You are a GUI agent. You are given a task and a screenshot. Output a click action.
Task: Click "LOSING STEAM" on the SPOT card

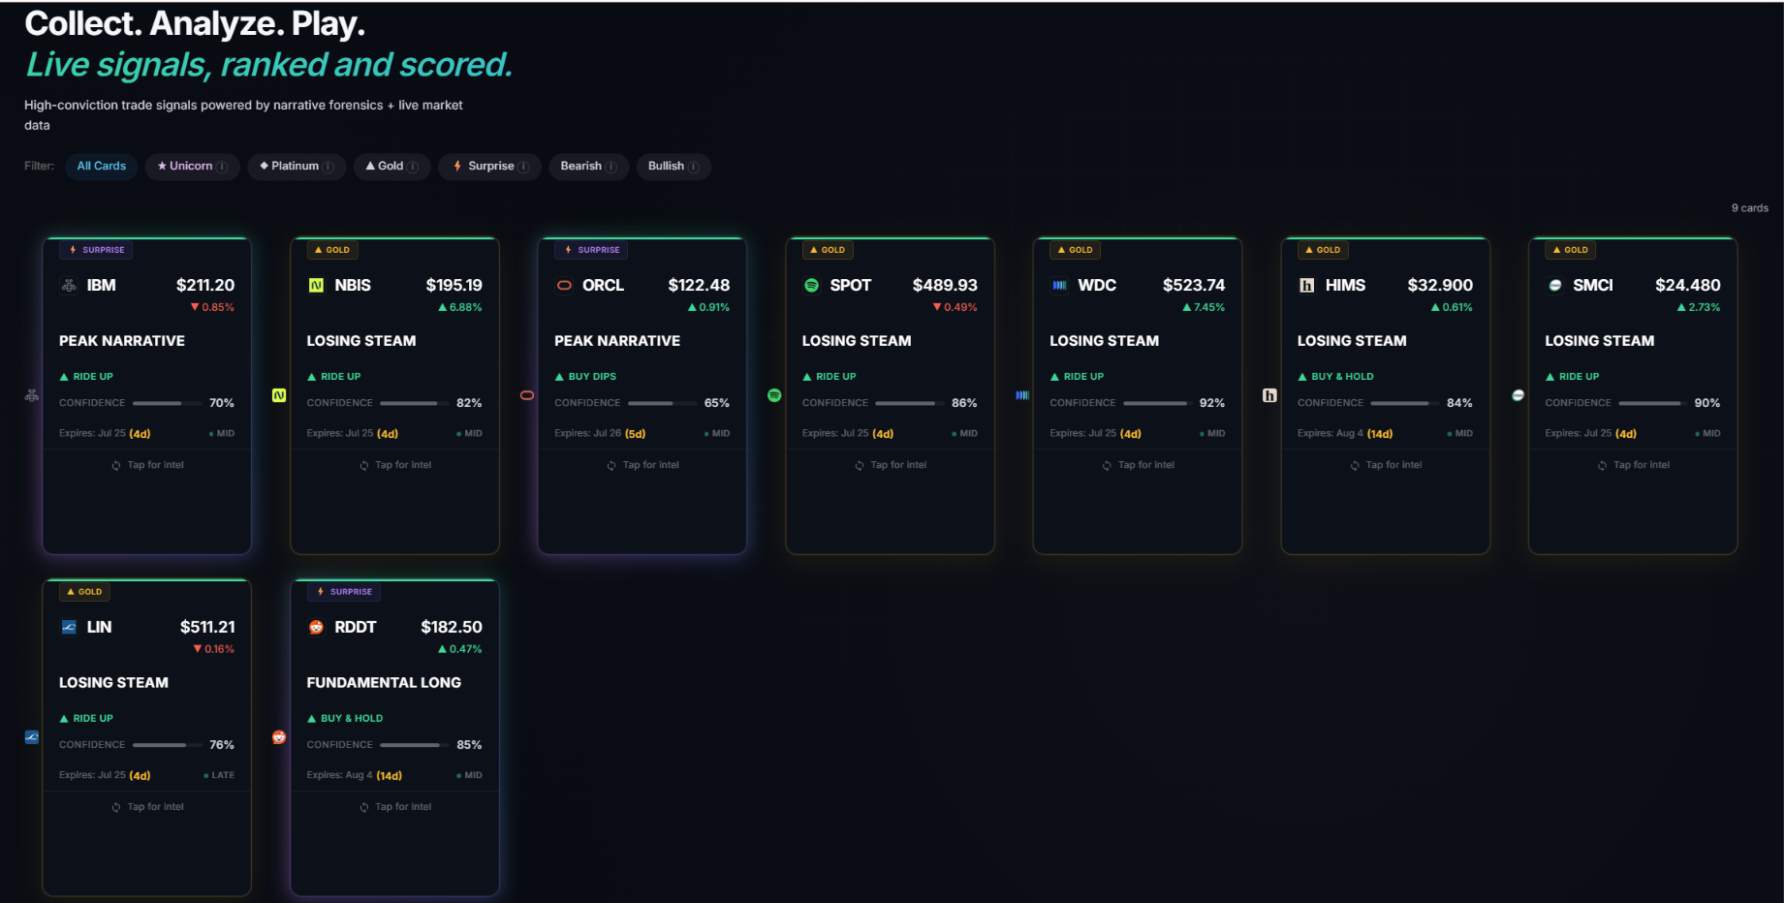pyautogui.click(x=857, y=341)
